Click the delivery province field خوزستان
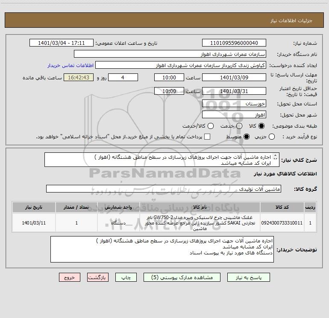This screenshot has height=318, width=329. pyautogui.click(x=234, y=104)
